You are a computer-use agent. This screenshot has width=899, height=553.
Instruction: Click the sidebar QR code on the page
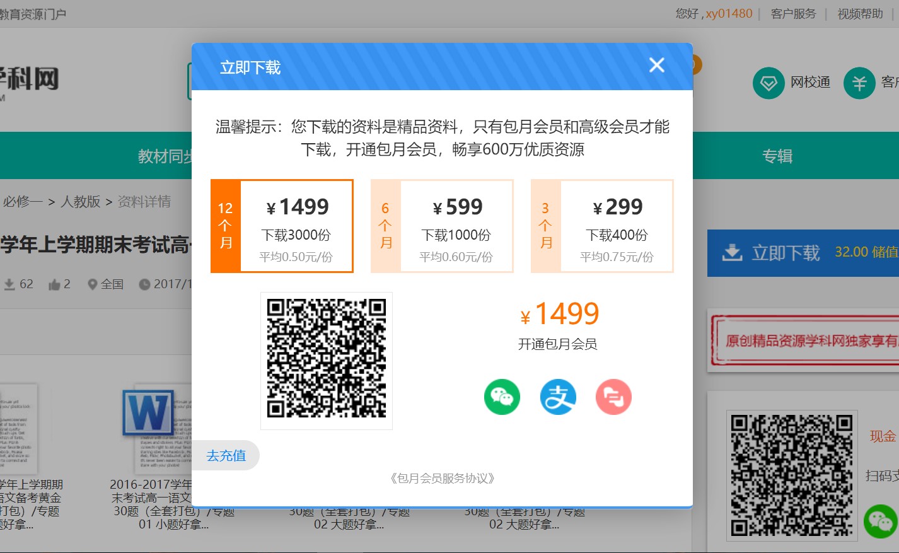tap(792, 475)
